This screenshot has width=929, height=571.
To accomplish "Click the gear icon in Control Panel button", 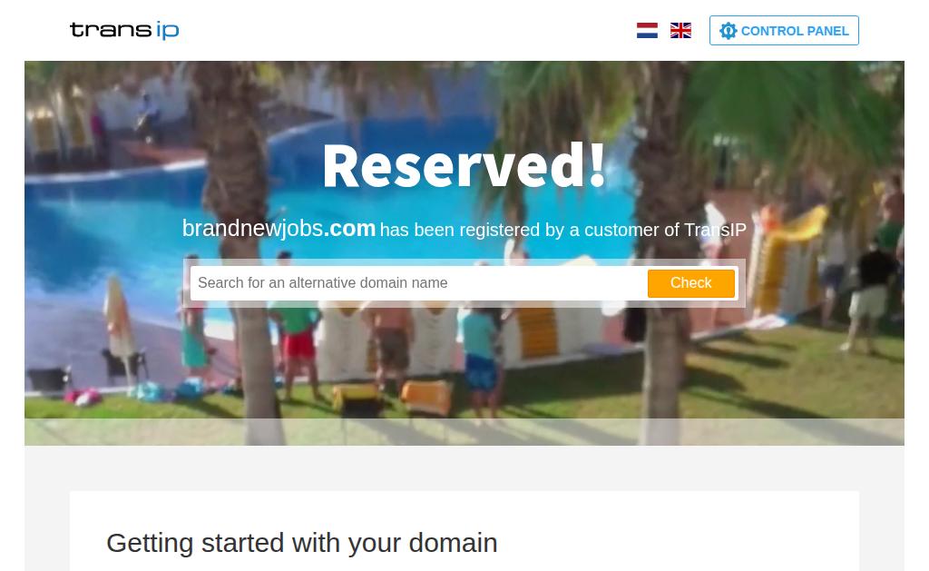I will click(729, 31).
